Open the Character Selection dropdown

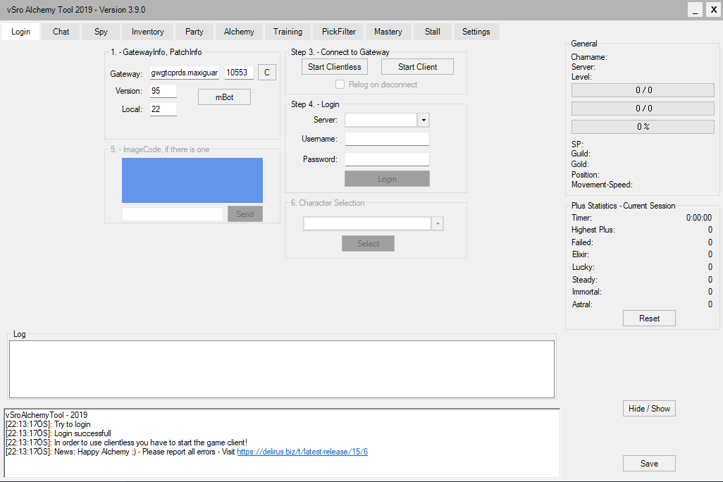[437, 223]
